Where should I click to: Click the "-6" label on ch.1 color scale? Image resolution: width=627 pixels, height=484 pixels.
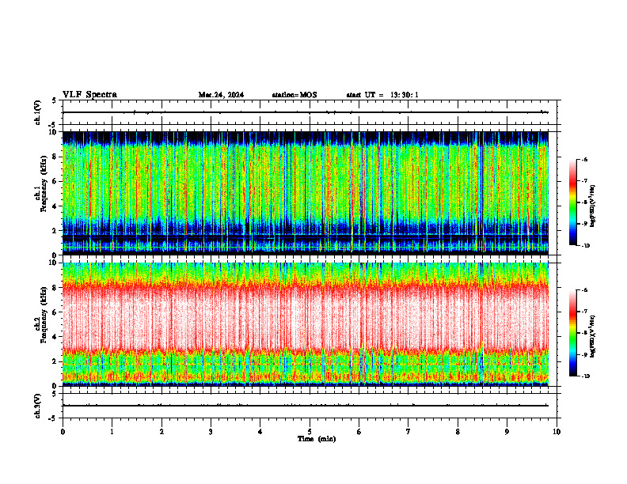(585, 159)
